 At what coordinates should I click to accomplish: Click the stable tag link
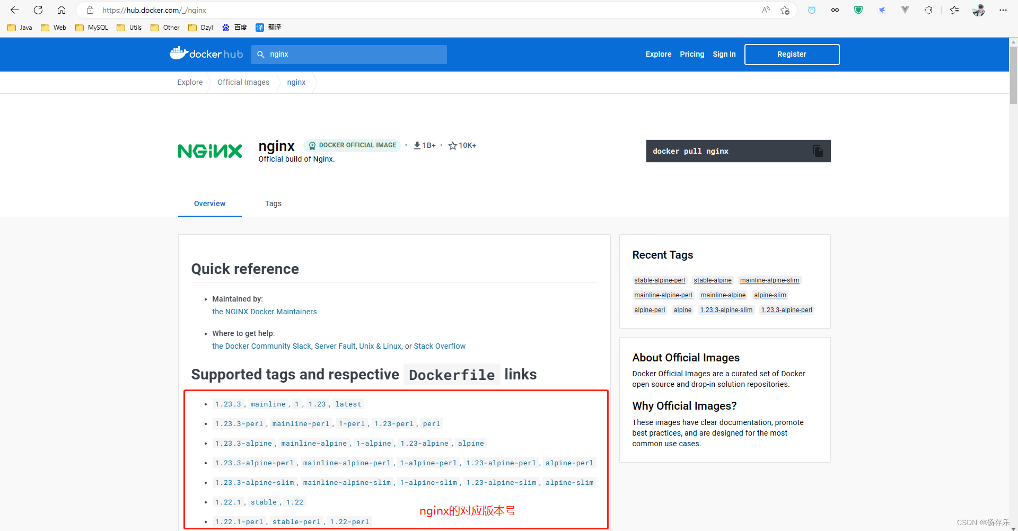264,502
